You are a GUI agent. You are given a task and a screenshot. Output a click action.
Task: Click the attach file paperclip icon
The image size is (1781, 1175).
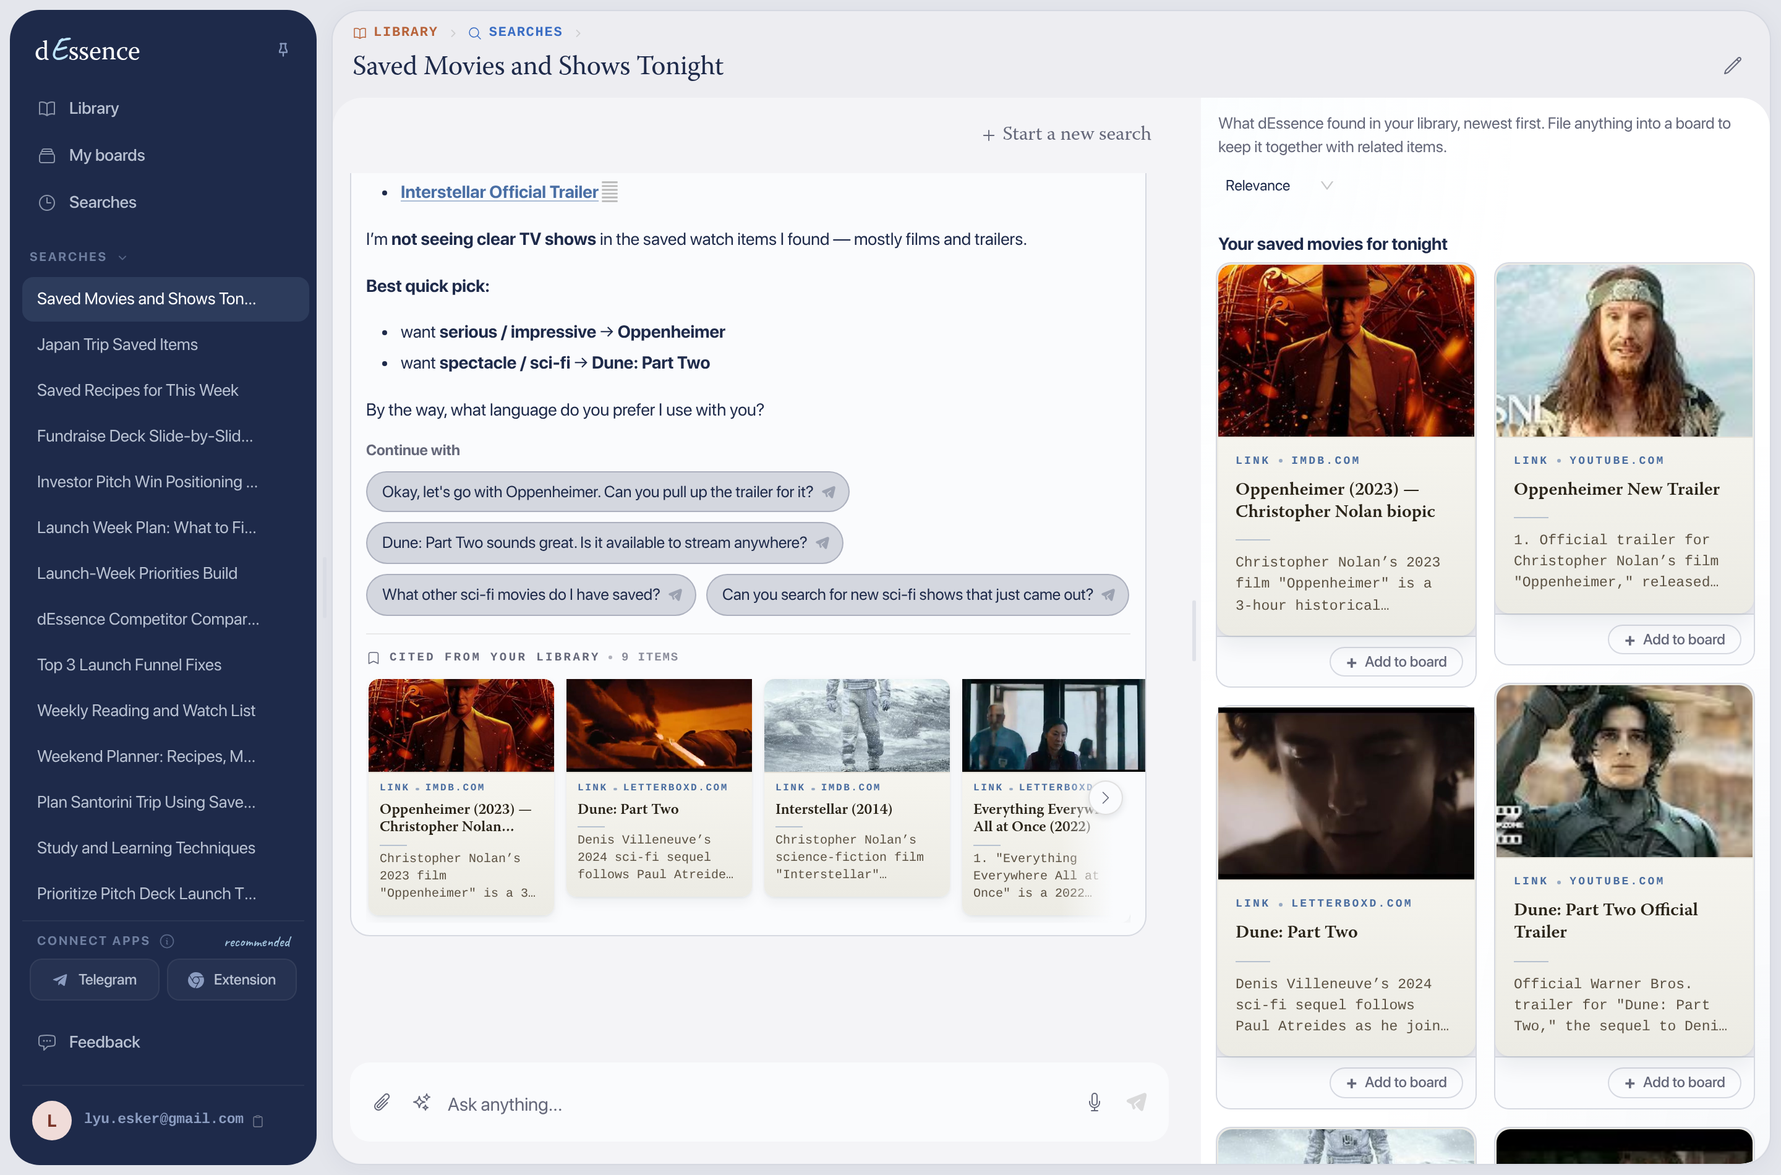click(x=382, y=1102)
